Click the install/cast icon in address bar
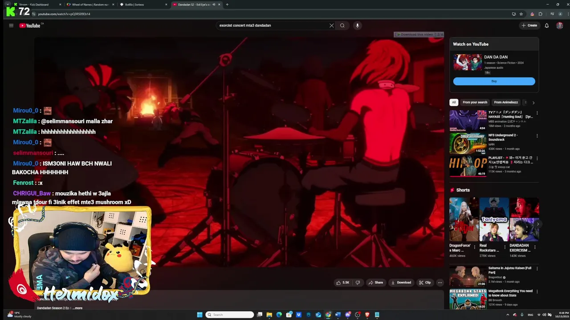Viewport: 570px width, 320px height. click(514, 14)
